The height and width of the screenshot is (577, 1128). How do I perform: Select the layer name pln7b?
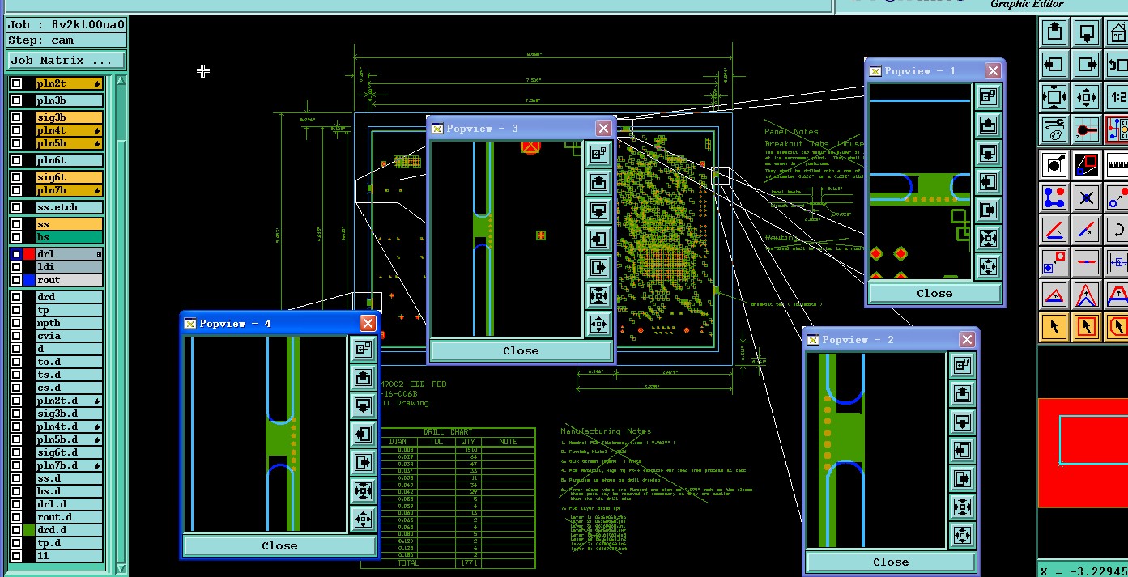[x=70, y=190]
